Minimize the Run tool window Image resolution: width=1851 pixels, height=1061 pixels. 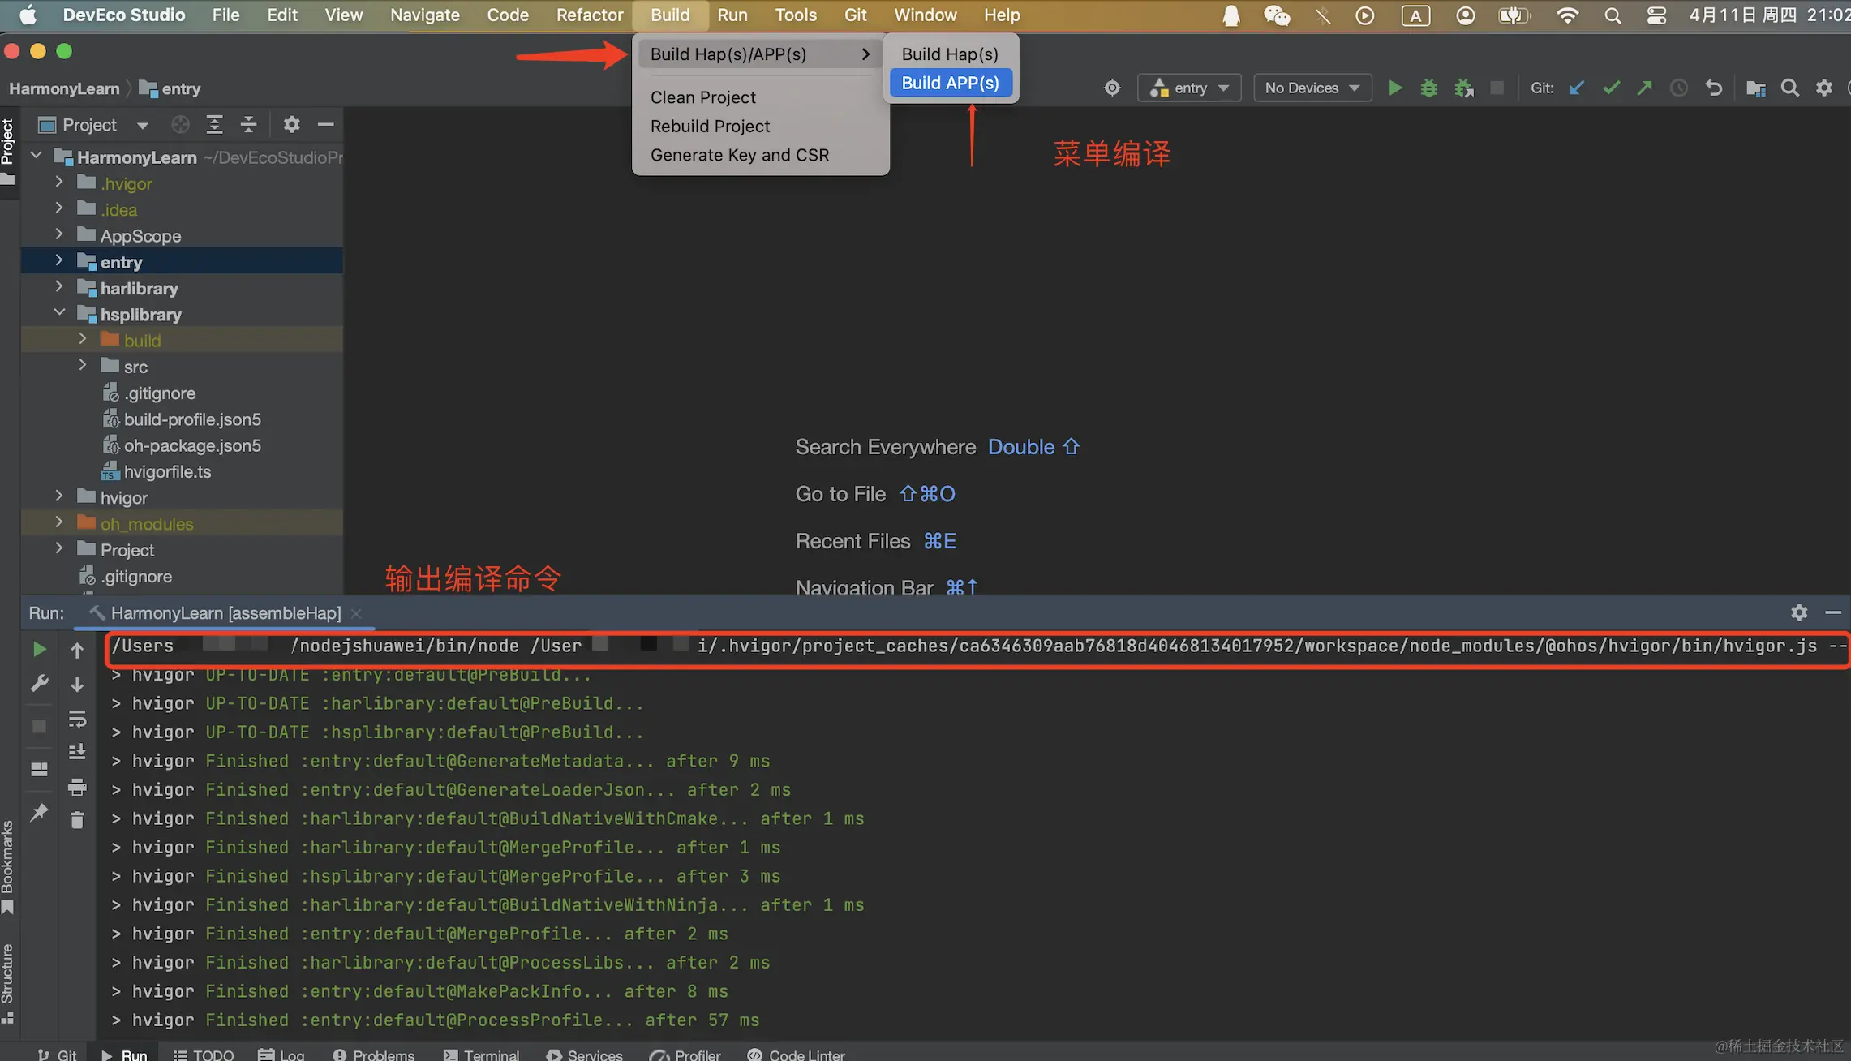point(1832,612)
